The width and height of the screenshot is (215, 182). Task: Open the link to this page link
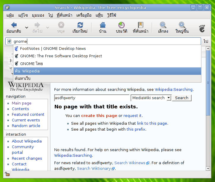pyautogui.click(x=152, y=123)
